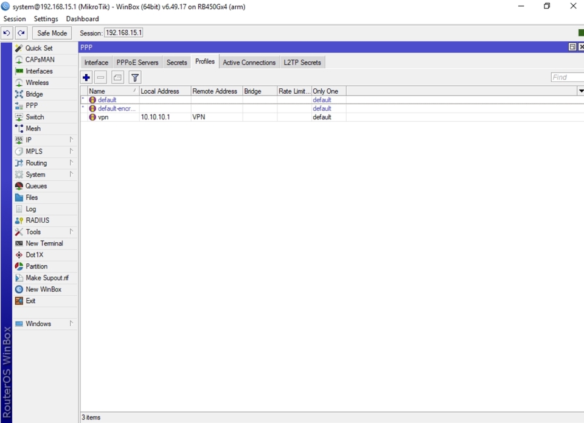Screen dimensions: 584x423
Task: Select Exit in the sidebar
Action: click(45, 301)
